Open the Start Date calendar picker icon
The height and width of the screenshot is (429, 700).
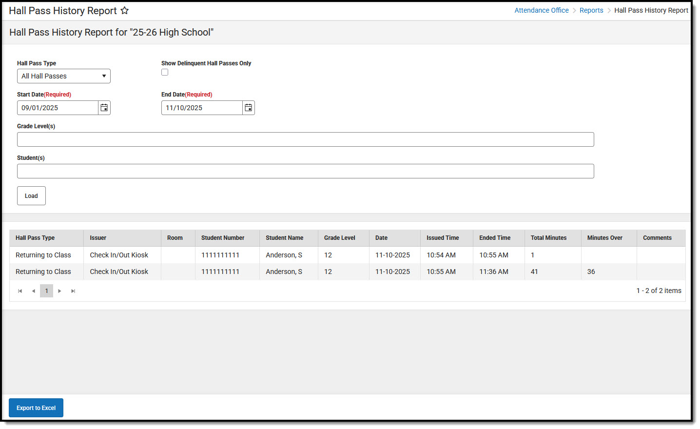pyautogui.click(x=104, y=107)
